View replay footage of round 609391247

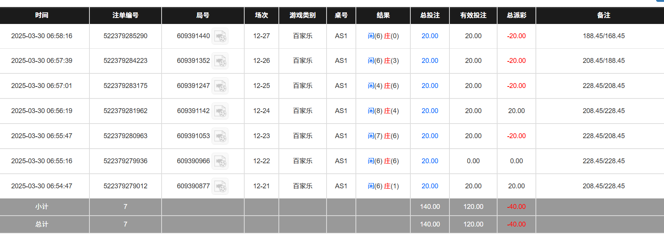[220, 86]
